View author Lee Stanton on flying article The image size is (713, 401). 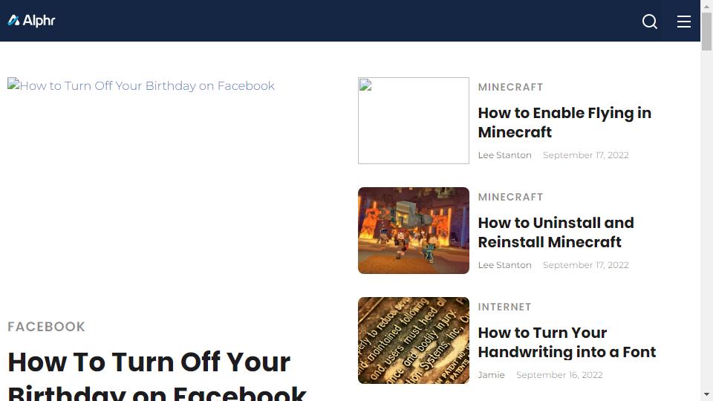point(504,155)
